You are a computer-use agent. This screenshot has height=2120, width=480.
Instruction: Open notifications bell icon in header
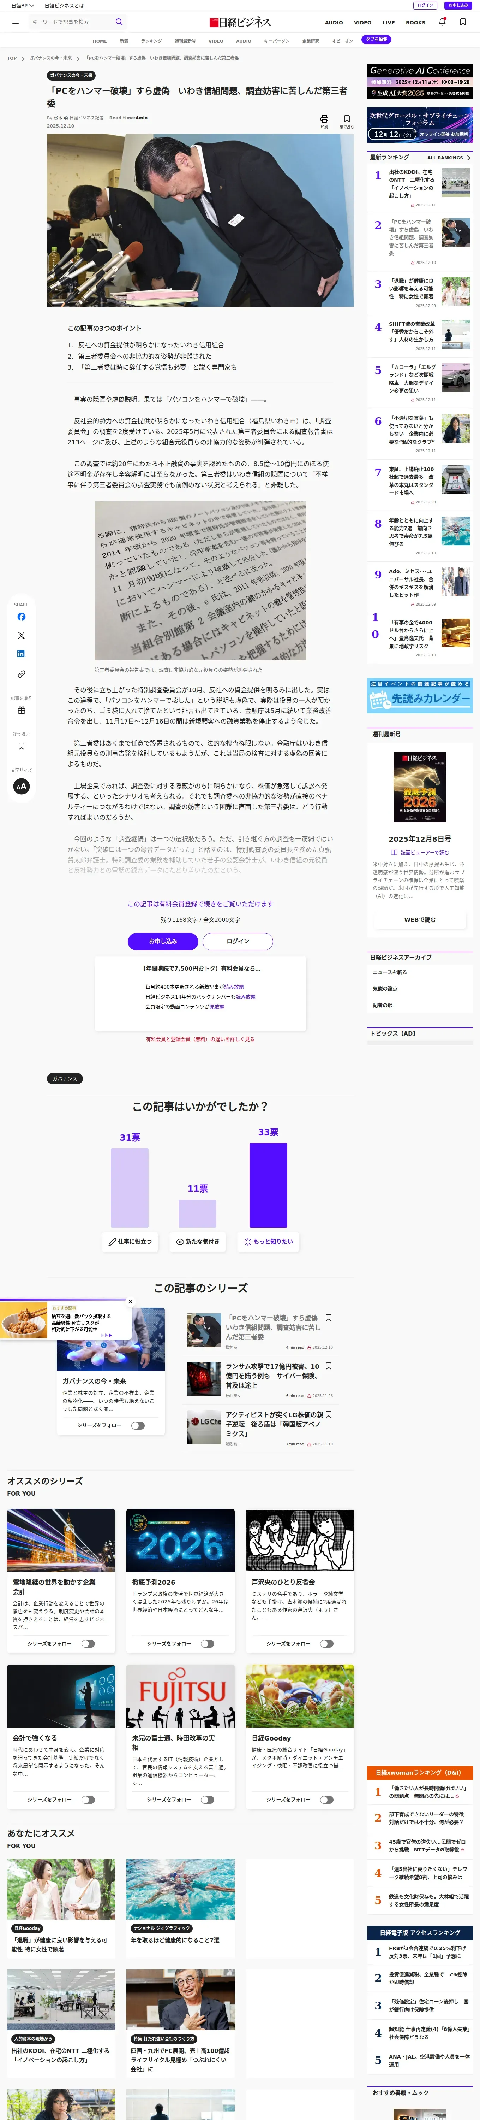(442, 22)
